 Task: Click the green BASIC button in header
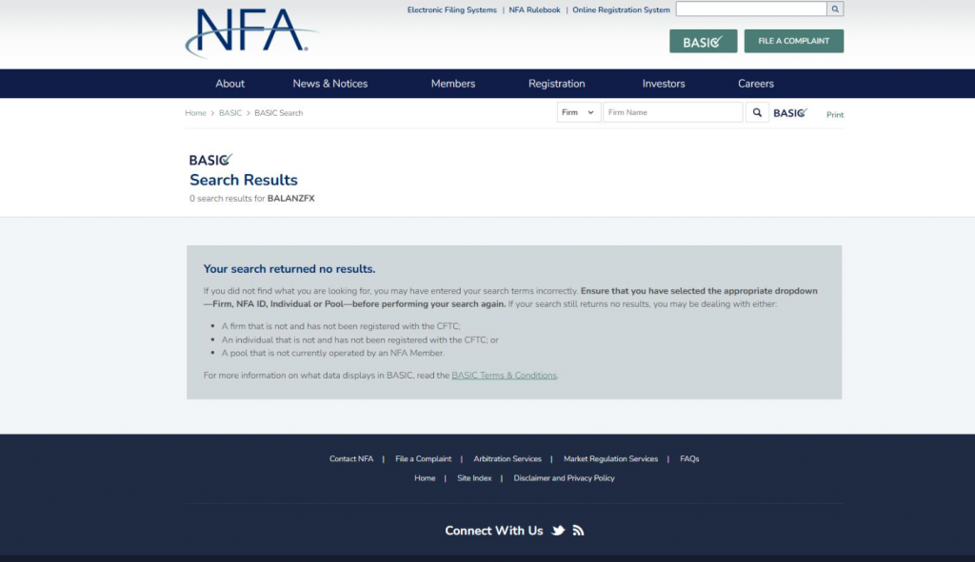point(704,41)
